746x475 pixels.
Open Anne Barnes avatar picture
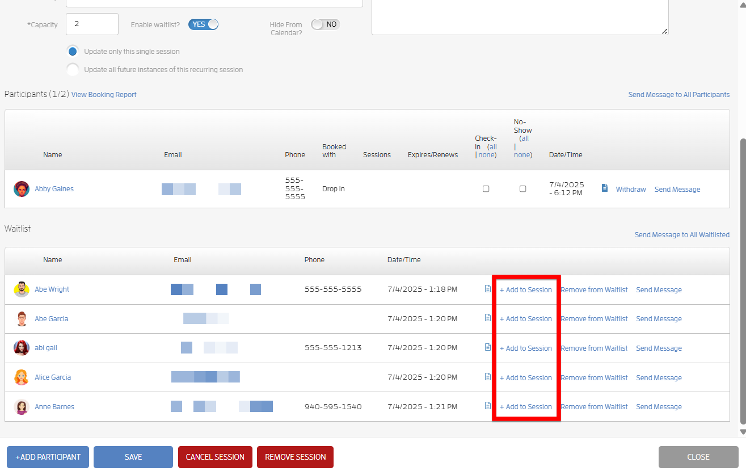click(x=22, y=407)
